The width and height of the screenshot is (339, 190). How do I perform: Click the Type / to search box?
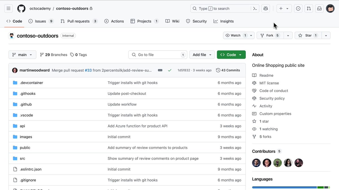click(221, 8)
